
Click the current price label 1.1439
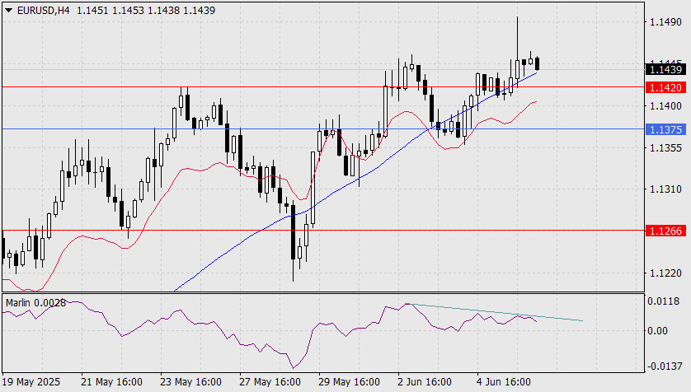pos(666,69)
